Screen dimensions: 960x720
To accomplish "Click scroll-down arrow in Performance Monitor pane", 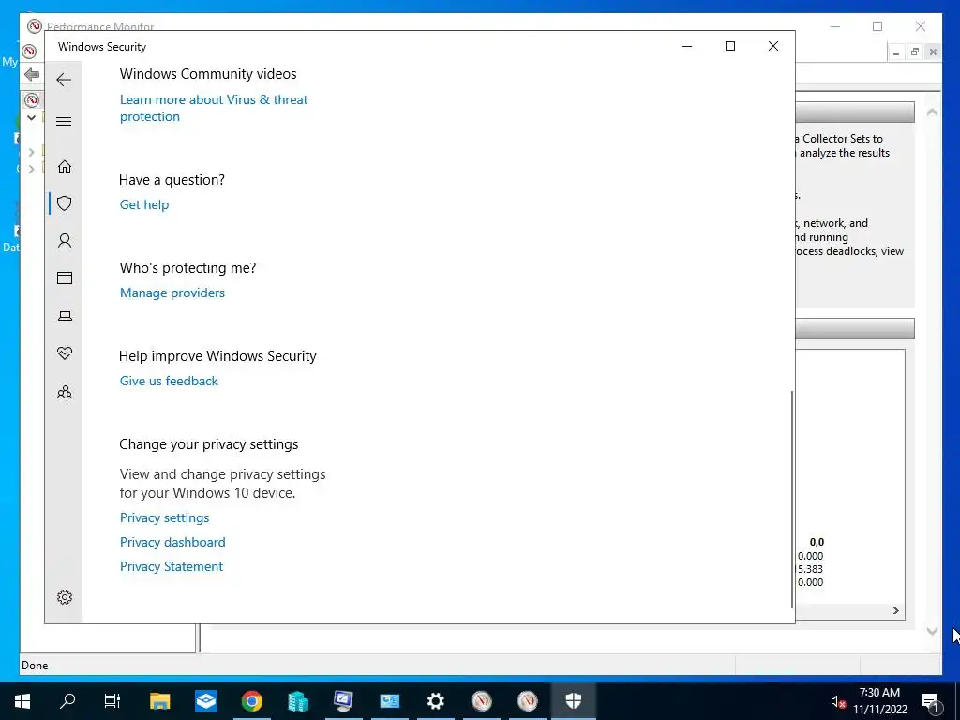I will coord(932,631).
